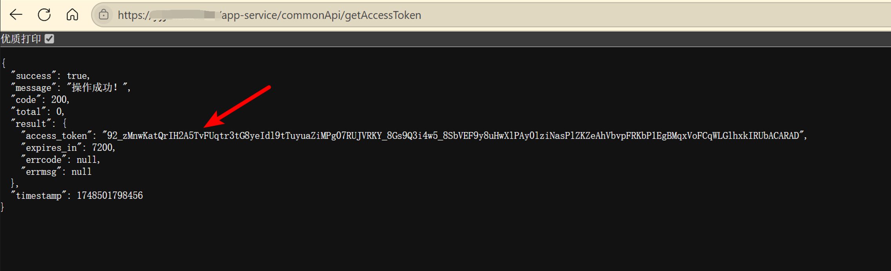This screenshot has width=891, height=271.
Task: Go back with the browser back arrow
Action: (16, 15)
